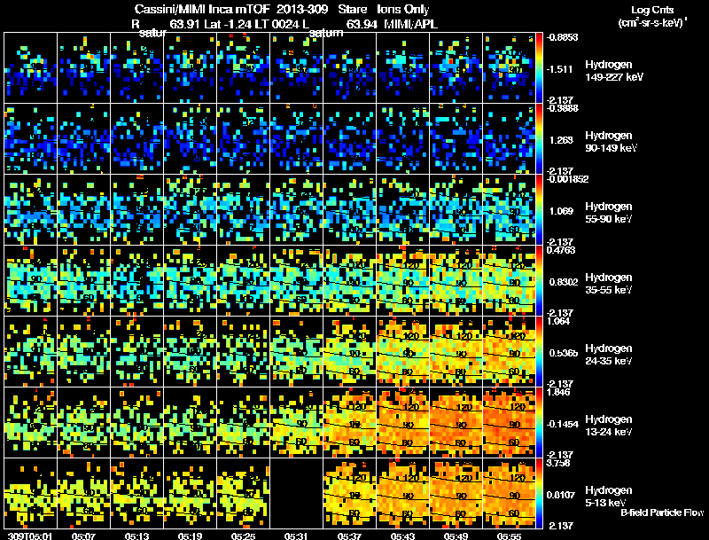The image size is (709, 540).
Task: Click the '05:07' time axis label
Action: click(83, 536)
